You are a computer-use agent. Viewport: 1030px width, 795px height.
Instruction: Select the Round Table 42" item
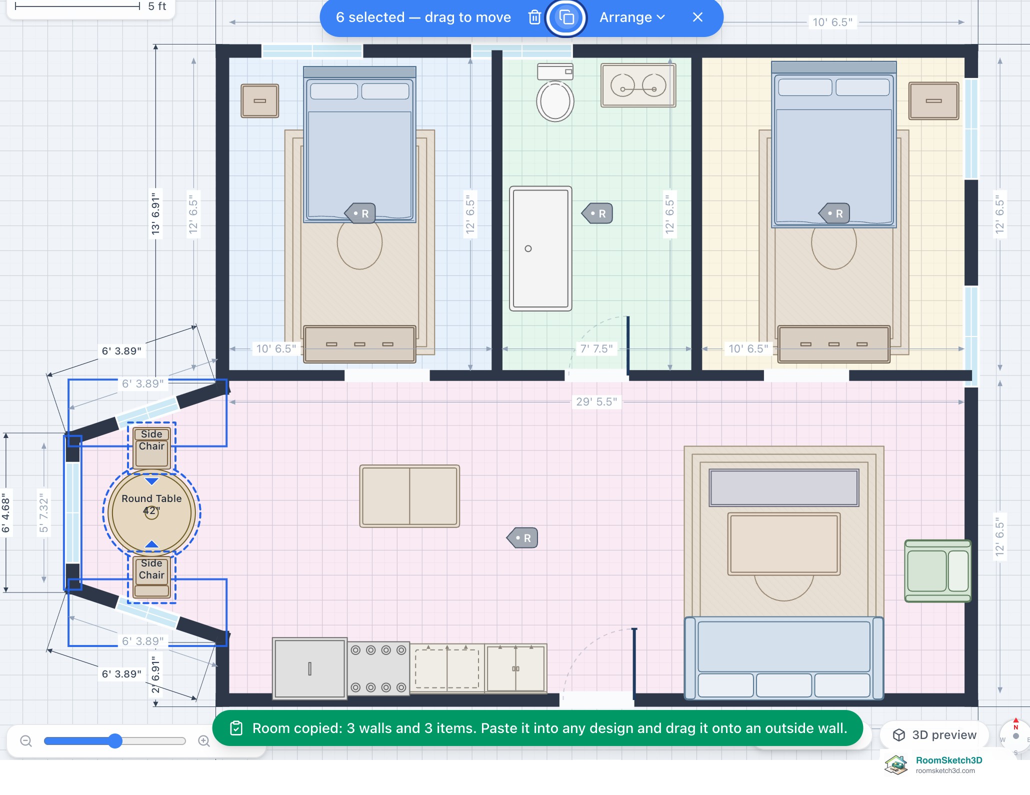[x=151, y=512]
